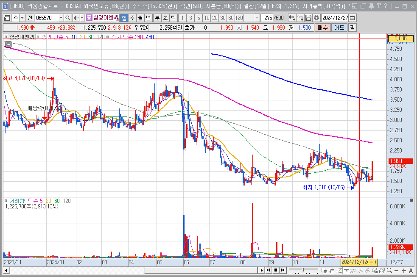Switch to the 월 monthly chart period

(140, 18)
